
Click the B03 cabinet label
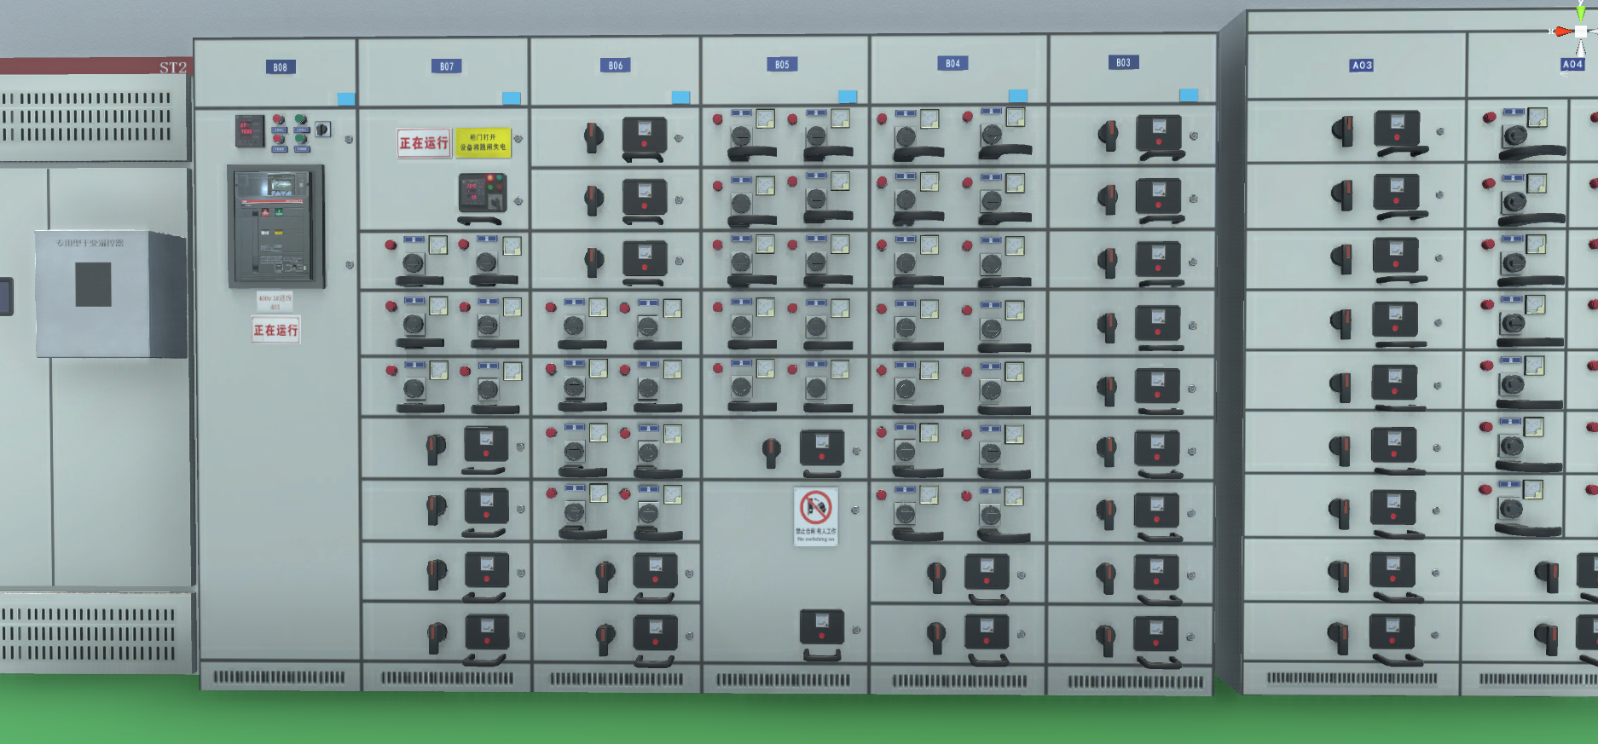pos(1123,63)
